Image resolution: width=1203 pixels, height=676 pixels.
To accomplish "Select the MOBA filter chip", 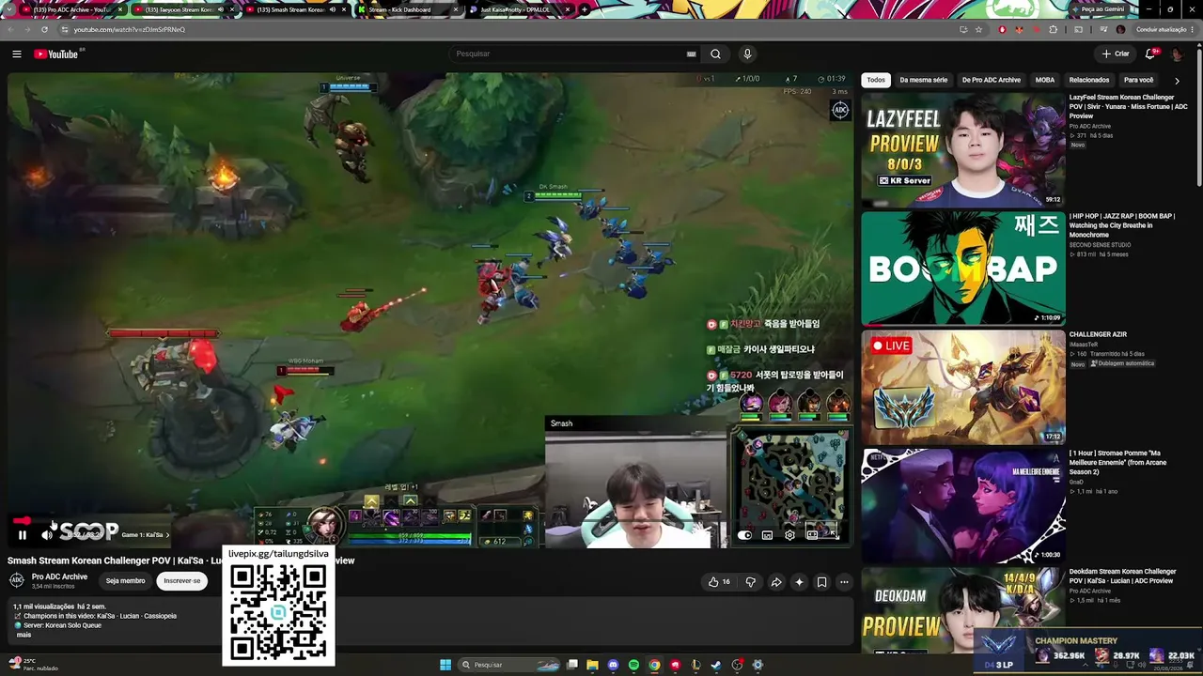I will pos(1045,80).
